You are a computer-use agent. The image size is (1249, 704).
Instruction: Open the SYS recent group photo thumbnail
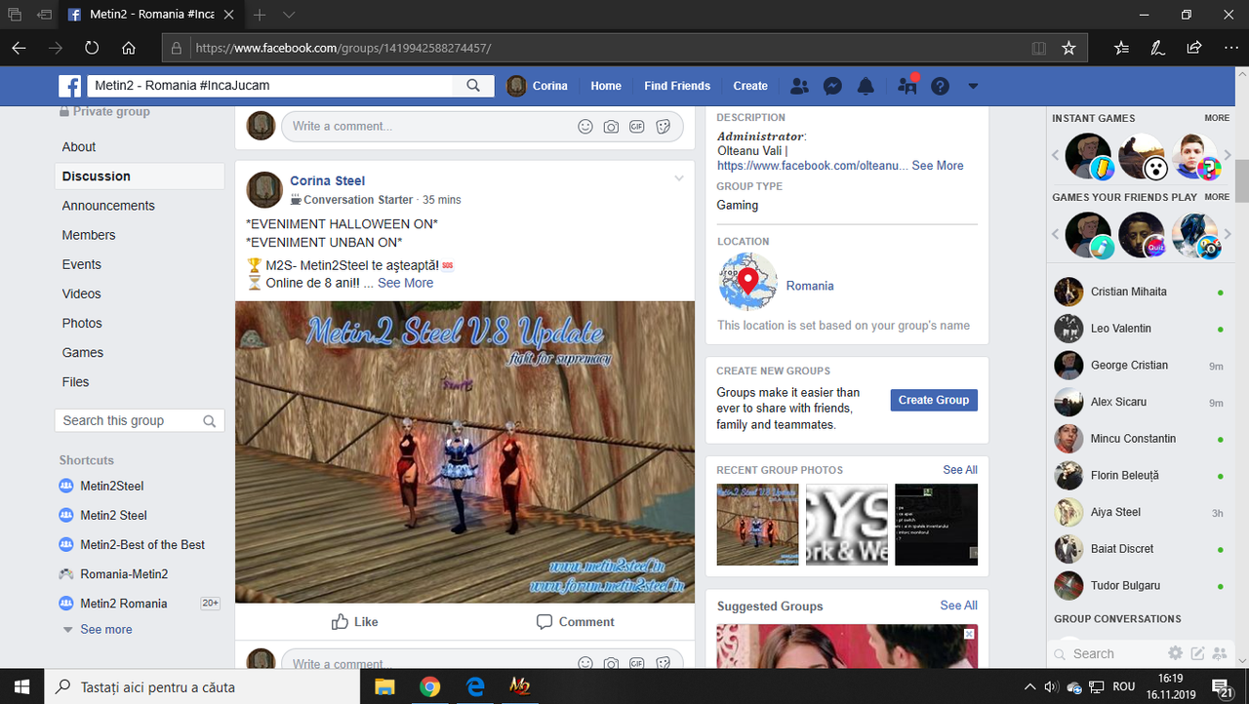[847, 525]
